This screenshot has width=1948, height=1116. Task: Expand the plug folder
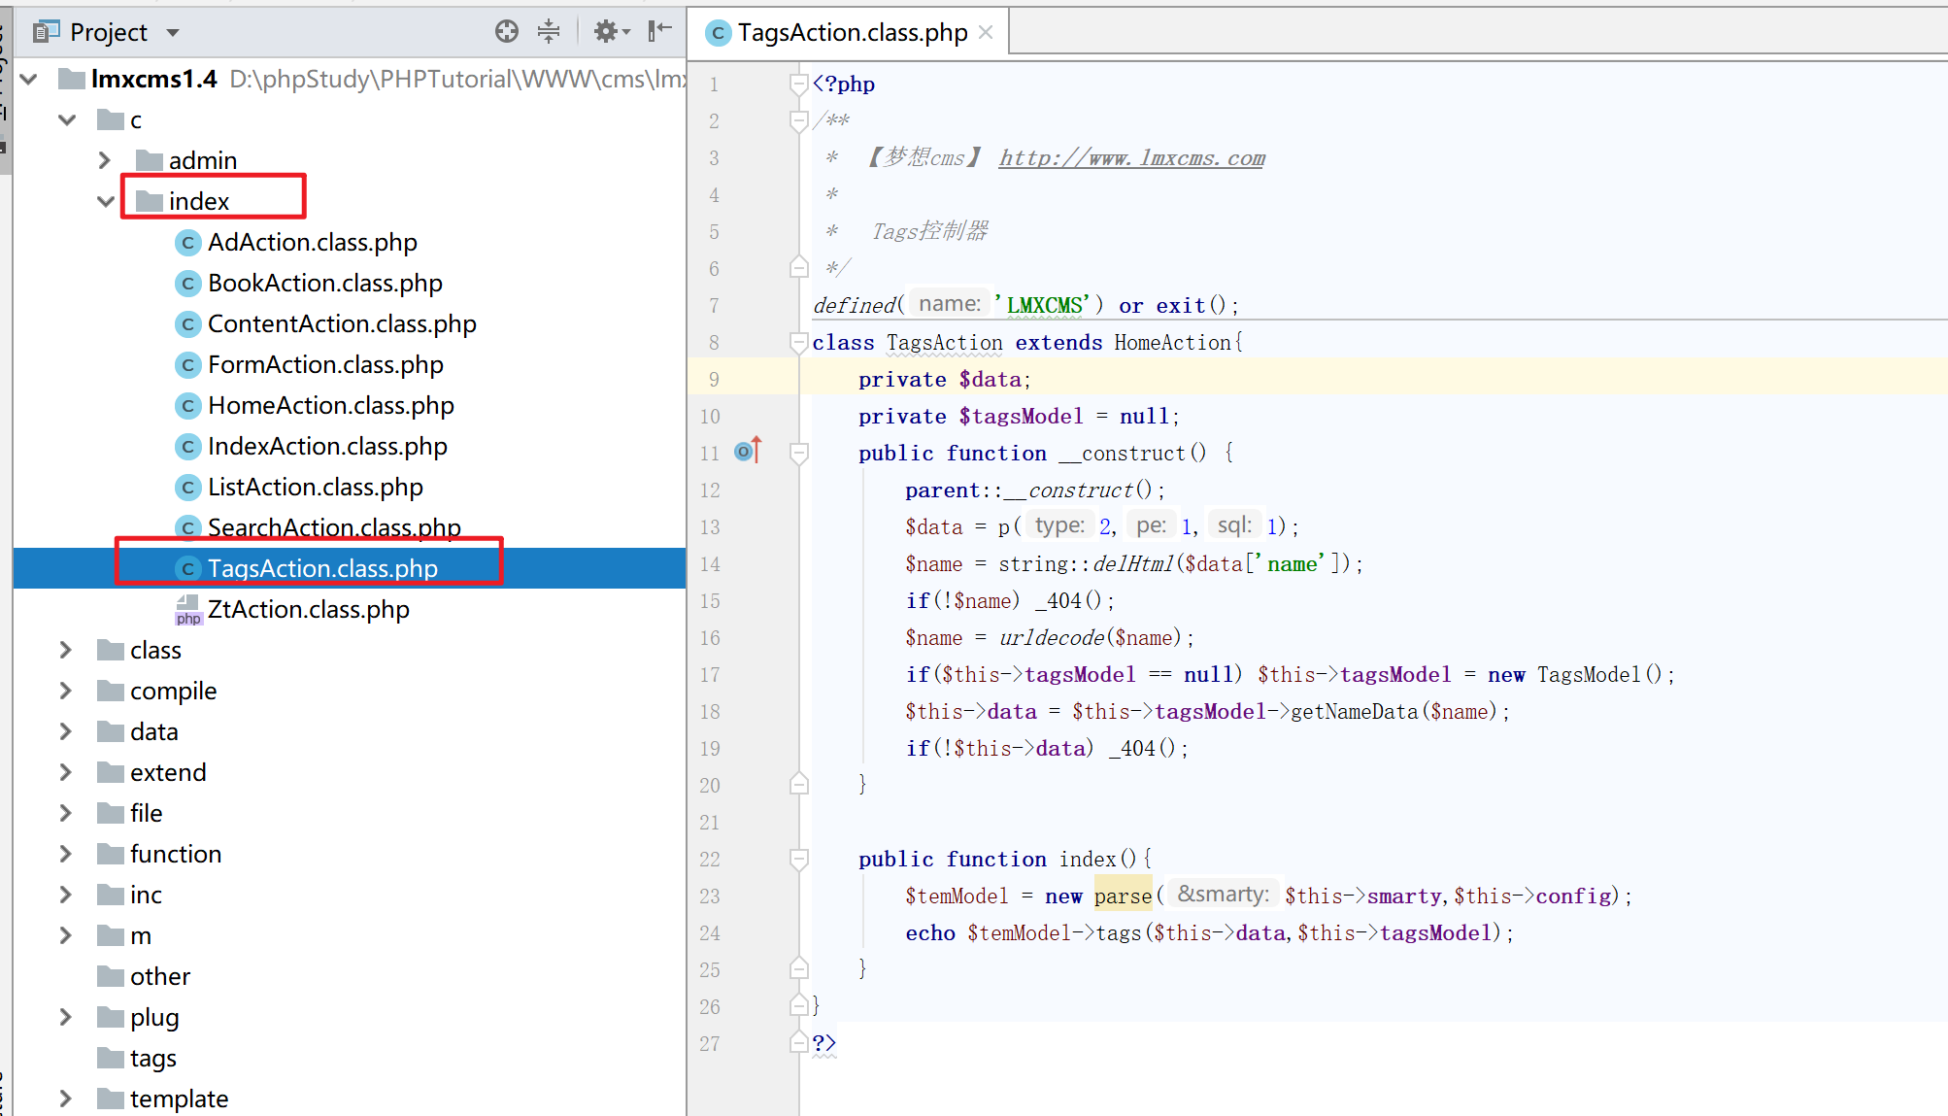click(66, 1017)
